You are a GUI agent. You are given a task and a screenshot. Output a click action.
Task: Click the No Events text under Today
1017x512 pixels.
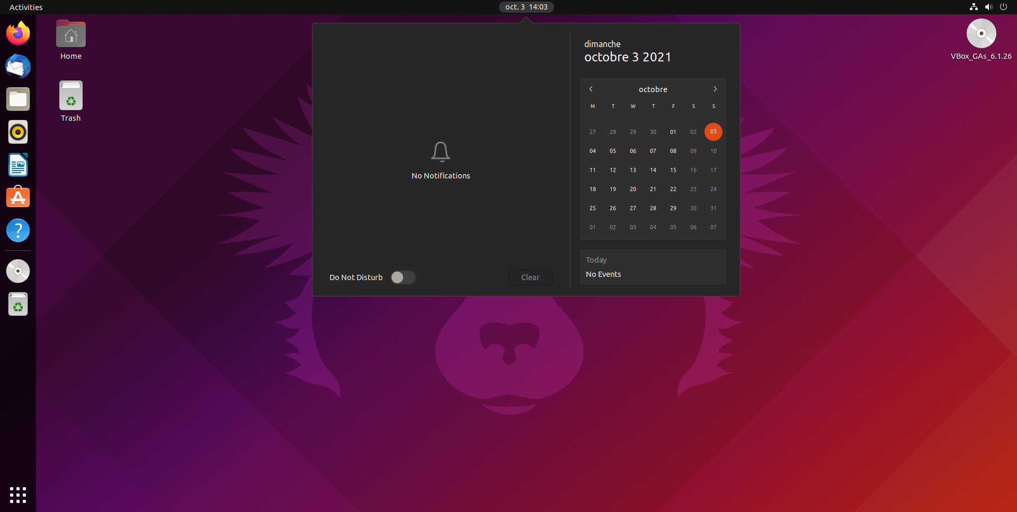pos(603,274)
